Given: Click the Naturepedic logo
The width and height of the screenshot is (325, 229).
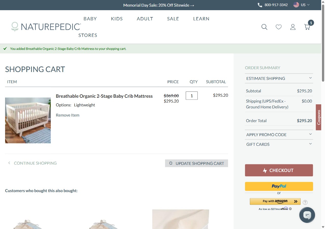Looking at the screenshot, I should [x=46, y=27].
